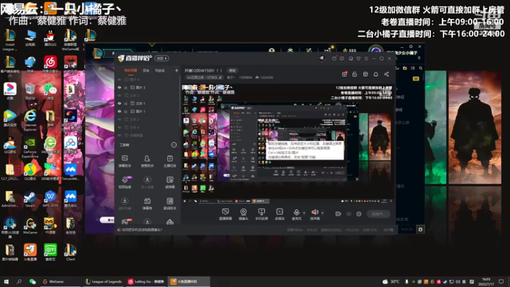Click the lock icon above the preview

pos(354,74)
